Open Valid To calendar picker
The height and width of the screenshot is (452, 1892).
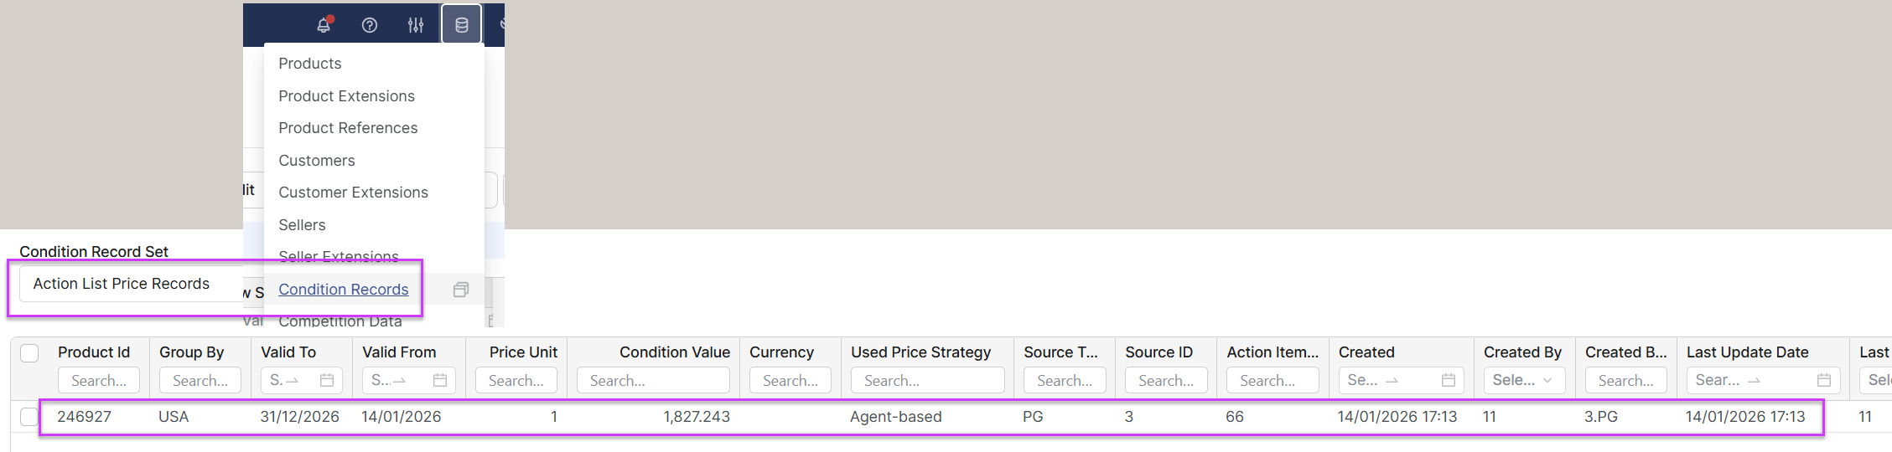pos(327,381)
